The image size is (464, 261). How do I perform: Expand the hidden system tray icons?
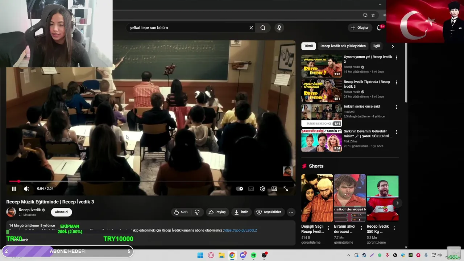pos(349,255)
